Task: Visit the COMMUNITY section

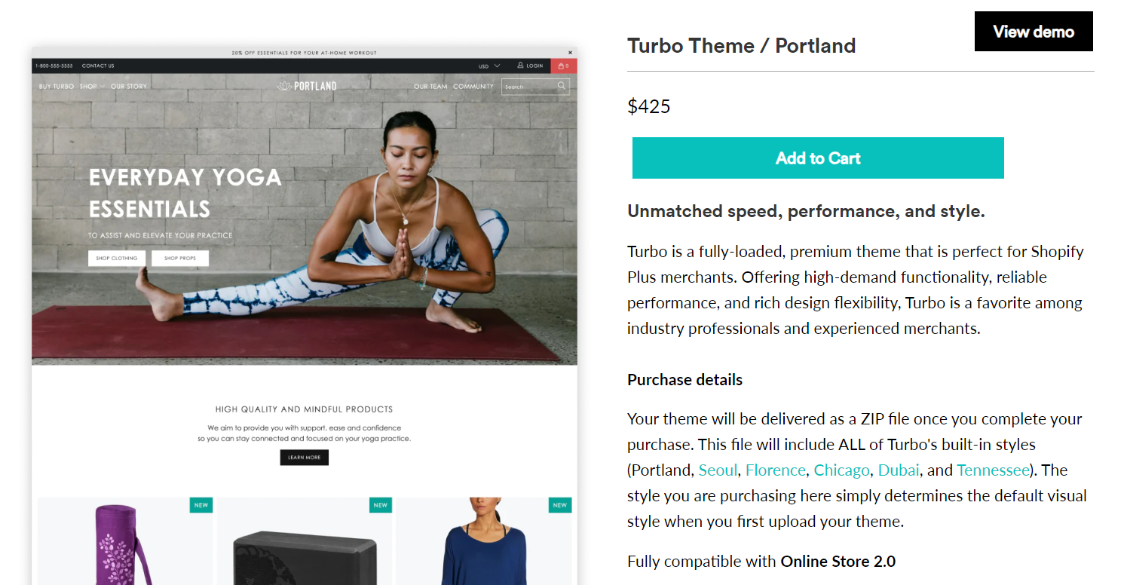Action: click(474, 86)
